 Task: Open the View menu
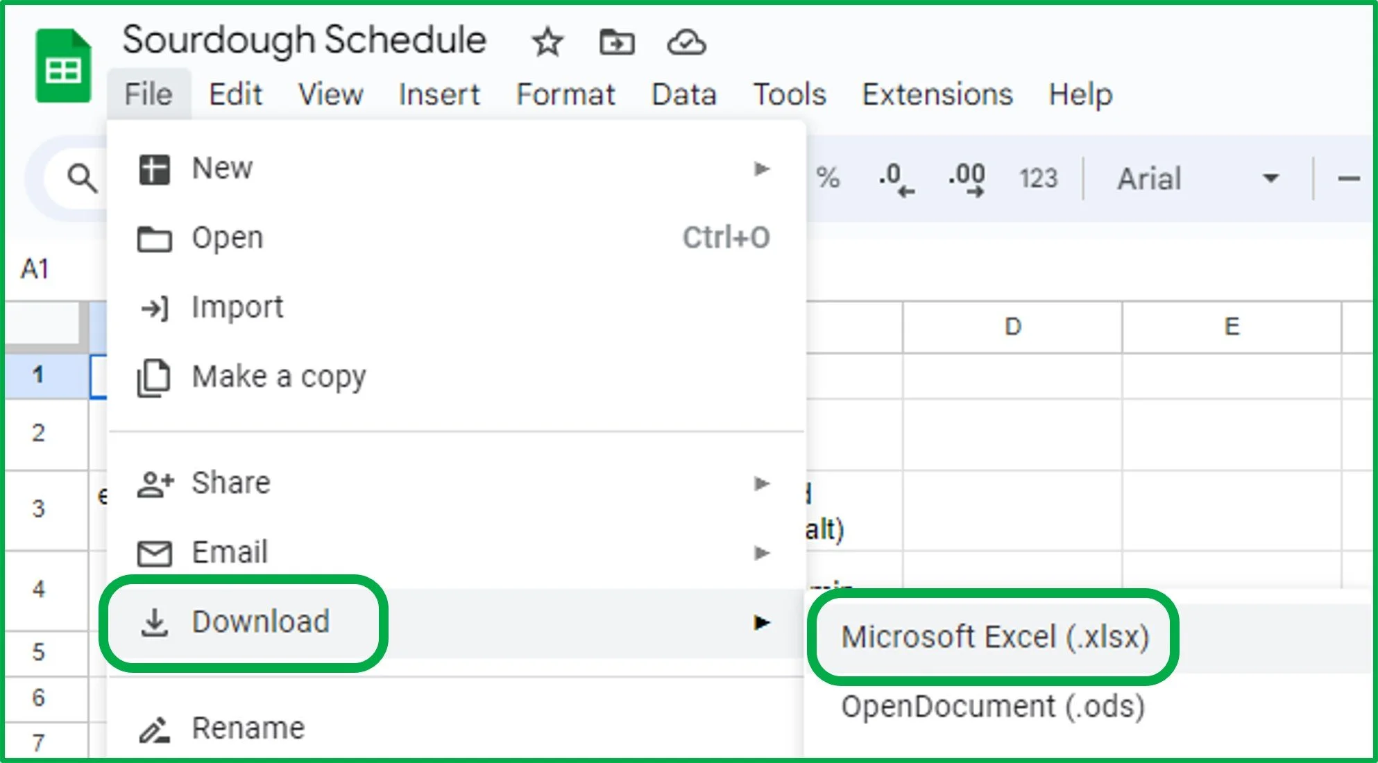[x=330, y=94]
